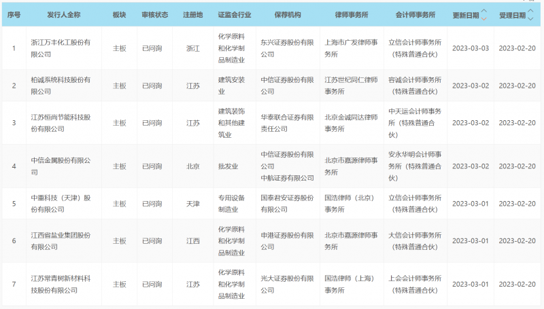The height and width of the screenshot is (309, 544).
Task: Click the 审核状态 column header
Action: point(155,15)
